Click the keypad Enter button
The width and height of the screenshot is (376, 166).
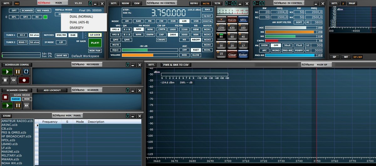(243, 55)
